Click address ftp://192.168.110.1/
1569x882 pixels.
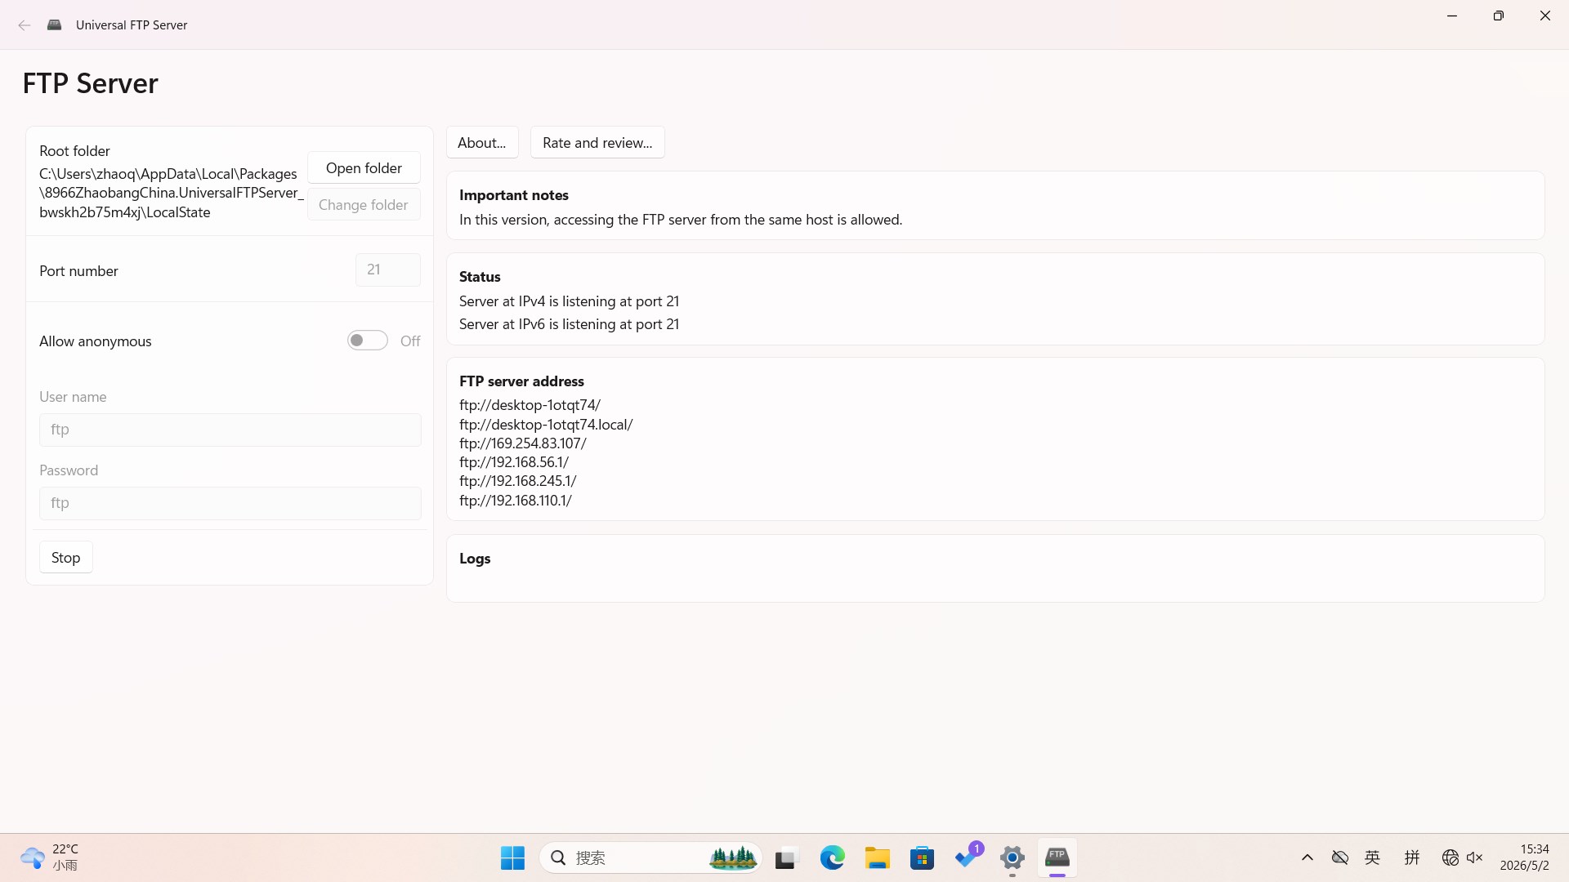[x=516, y=501]
